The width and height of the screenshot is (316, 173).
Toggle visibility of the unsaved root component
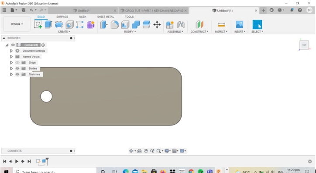point(13,45)
